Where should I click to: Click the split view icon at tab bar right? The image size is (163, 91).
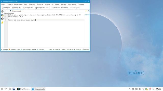[x=88, y=11]
